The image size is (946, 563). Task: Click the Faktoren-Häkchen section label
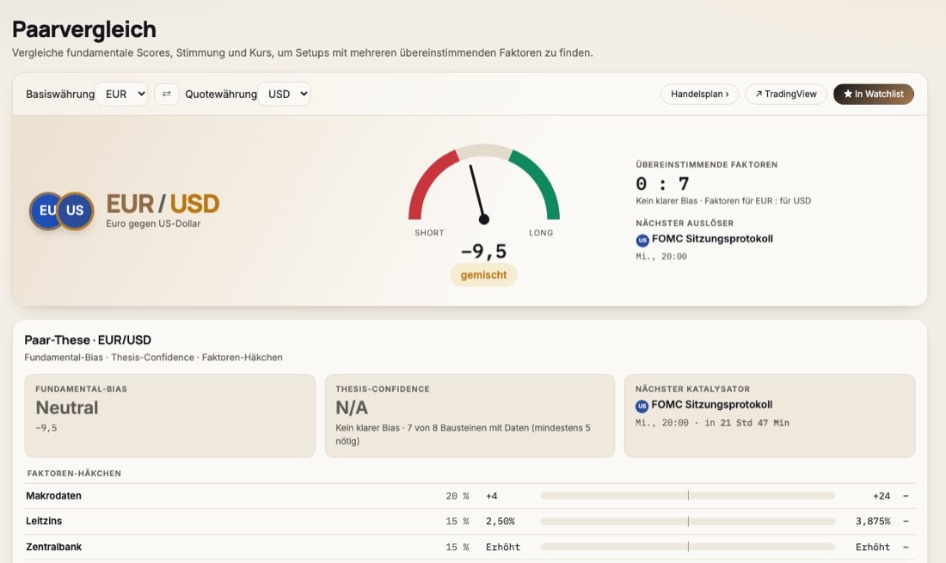[74, 474]
